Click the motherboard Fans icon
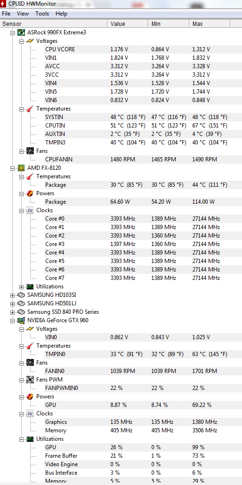This screenshot has width=242, height=485. (30, 151)
